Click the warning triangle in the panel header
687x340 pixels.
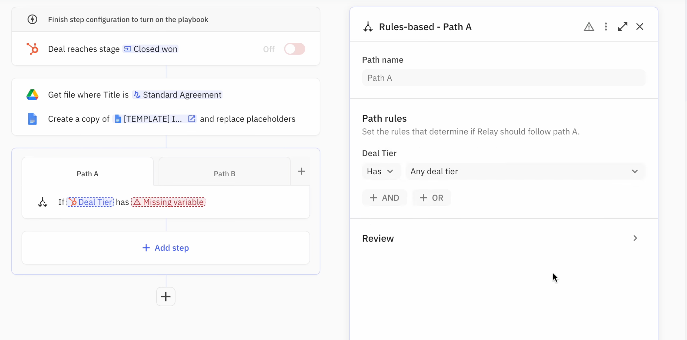click(589, 27)
